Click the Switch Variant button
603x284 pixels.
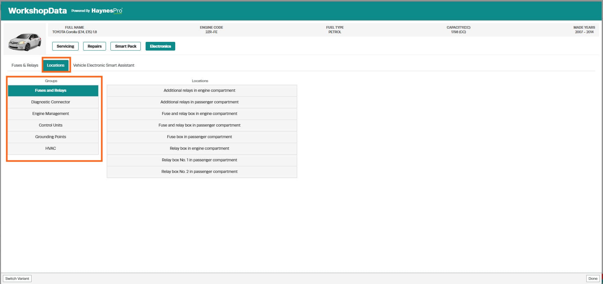[17, 279]
